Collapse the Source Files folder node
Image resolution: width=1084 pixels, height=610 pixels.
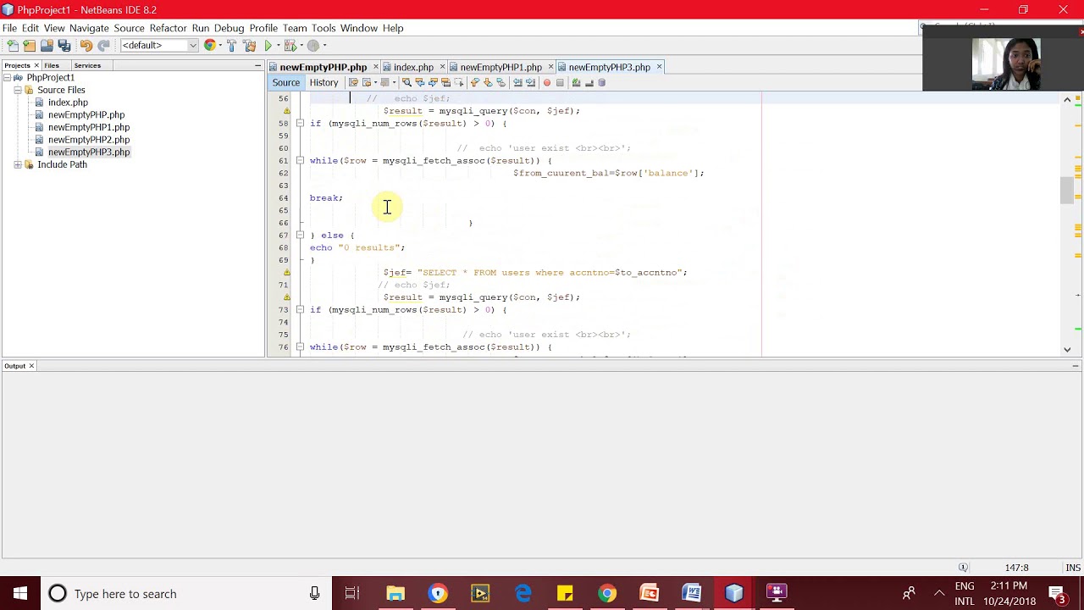pos(18,90)
